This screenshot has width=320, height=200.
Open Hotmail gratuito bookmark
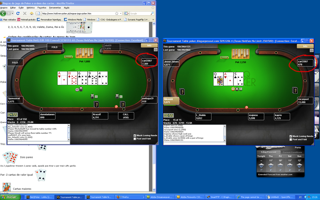coord(26,19)
